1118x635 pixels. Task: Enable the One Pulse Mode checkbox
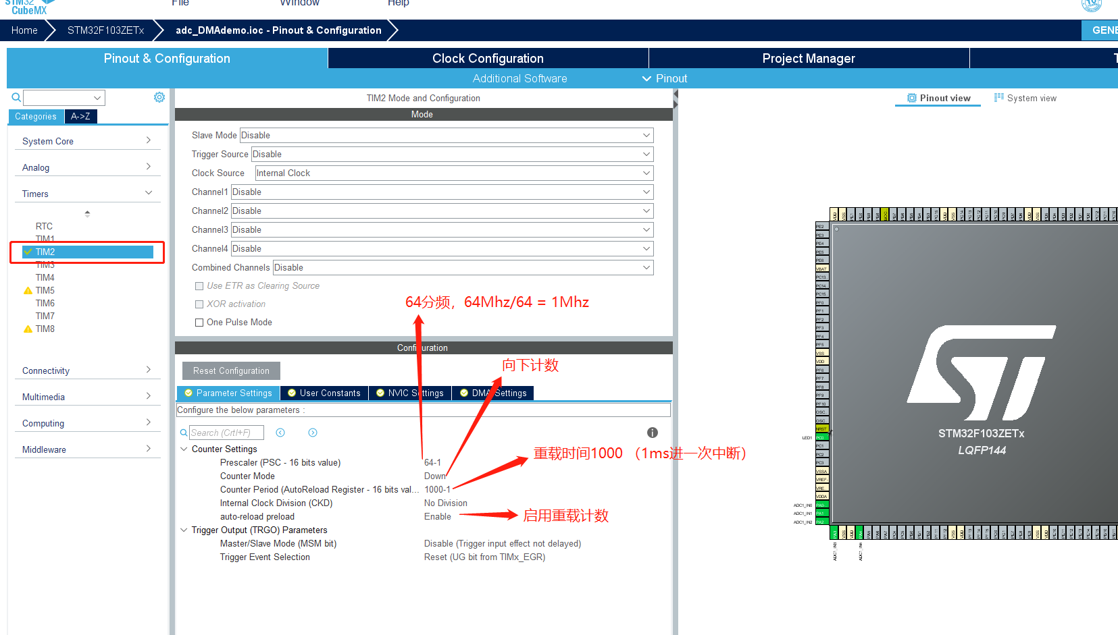point(199,323)
